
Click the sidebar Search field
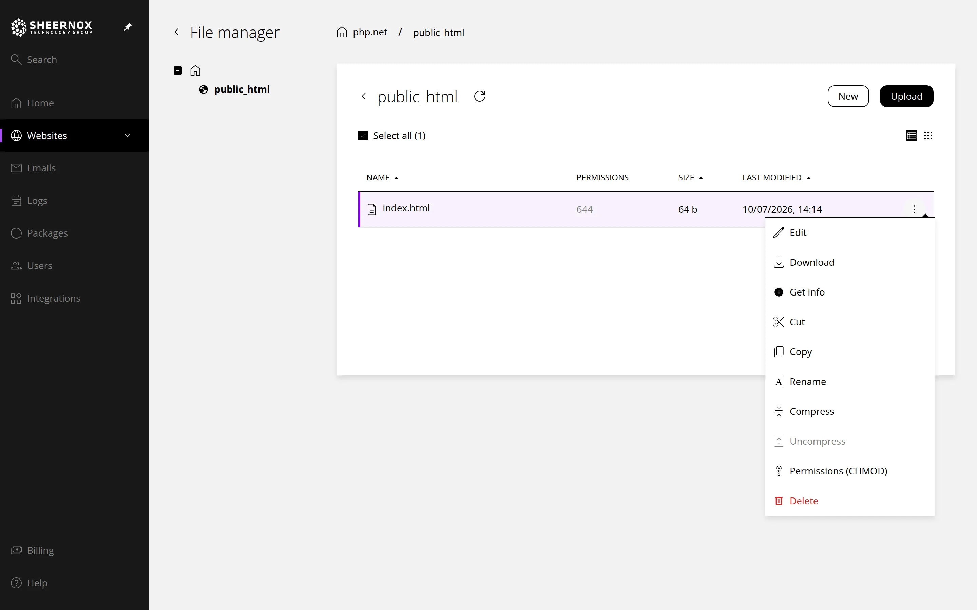coord(74,60)
